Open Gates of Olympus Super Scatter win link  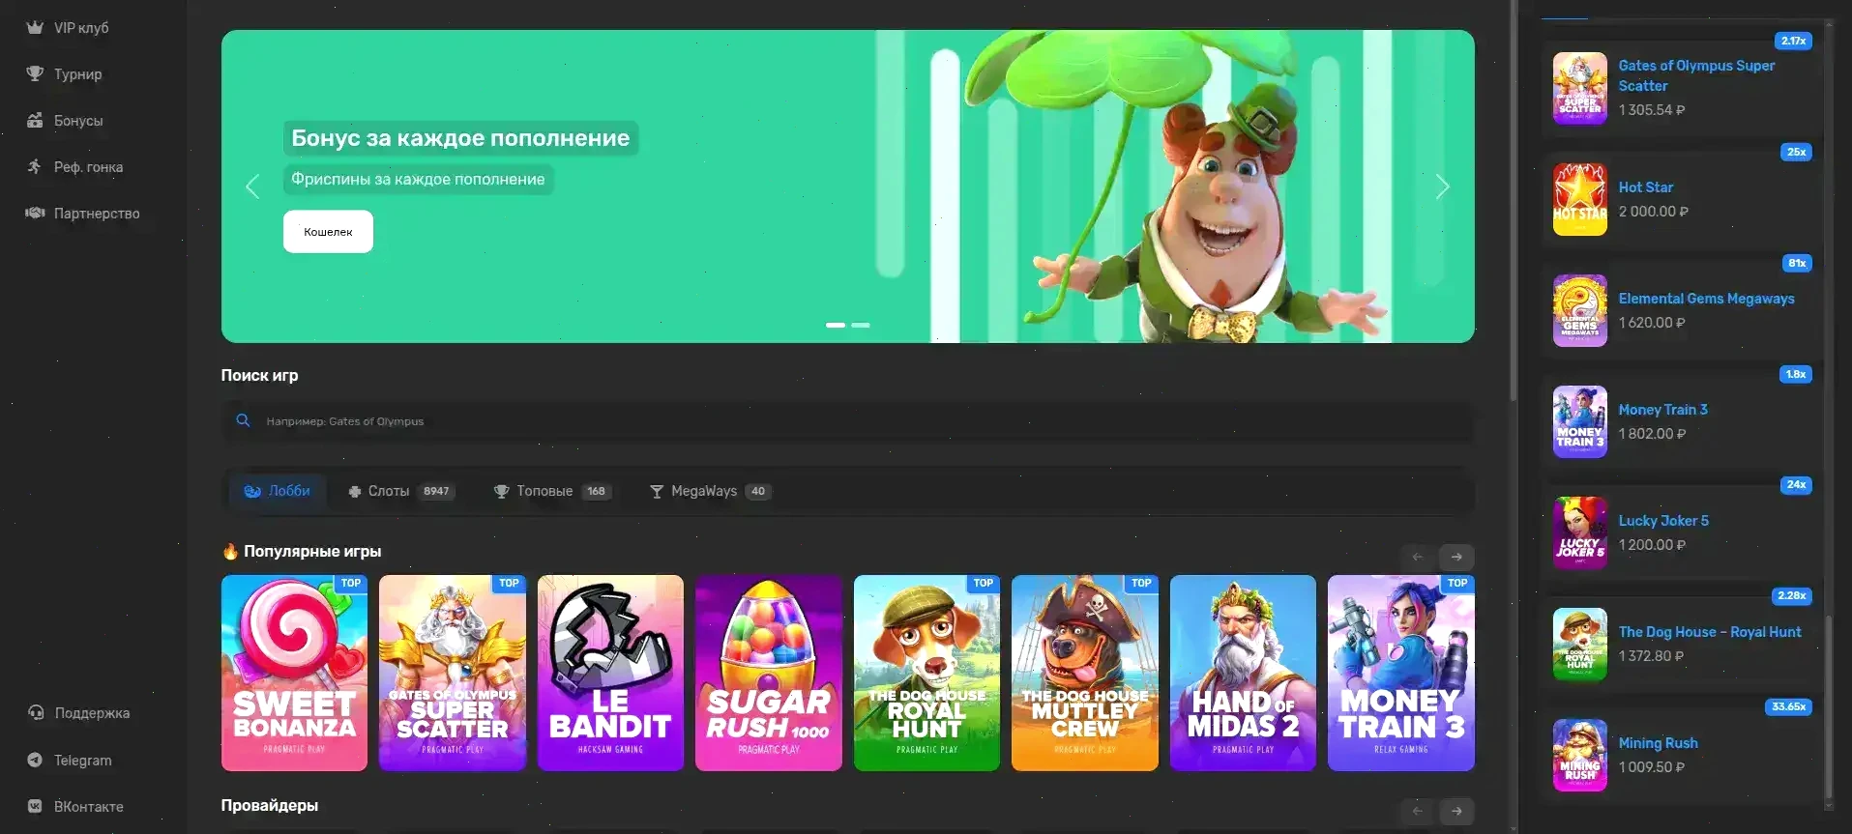[x=1696, y=75]
